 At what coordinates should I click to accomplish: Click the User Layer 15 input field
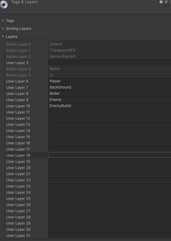pyautogui.click(x=110, y=137)
